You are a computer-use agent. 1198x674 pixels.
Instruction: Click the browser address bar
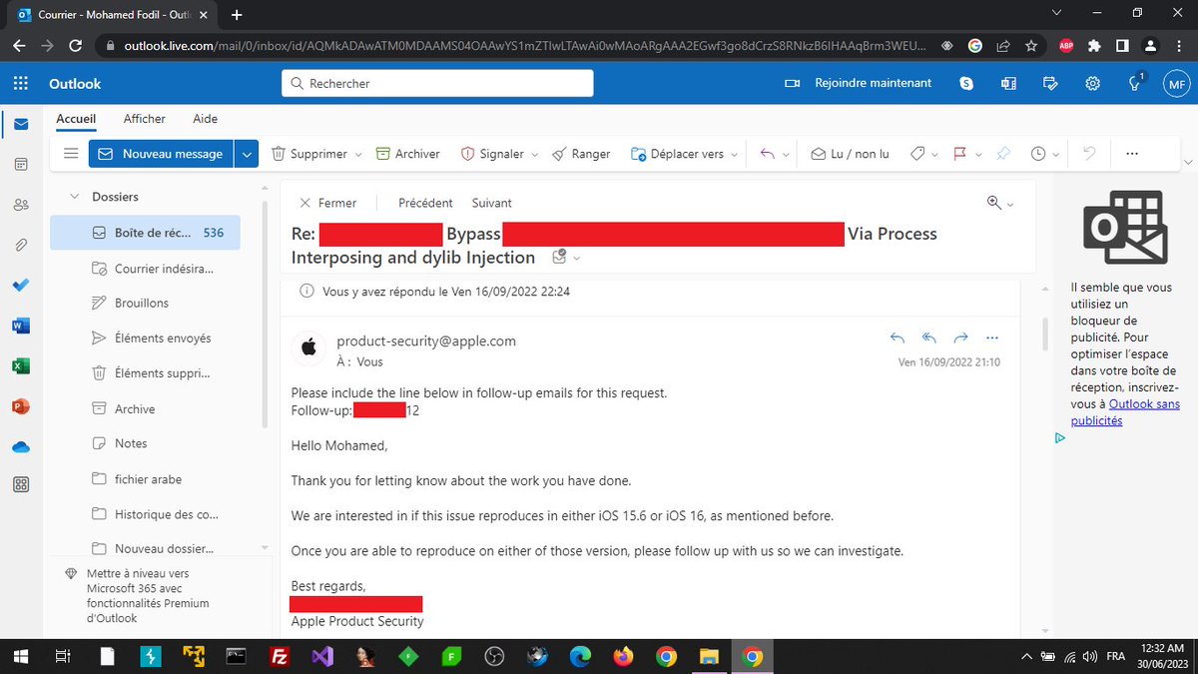coord(524,46)
